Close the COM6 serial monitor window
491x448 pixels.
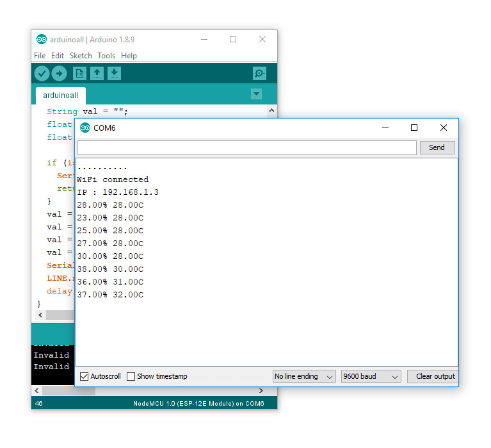(444, 128)
